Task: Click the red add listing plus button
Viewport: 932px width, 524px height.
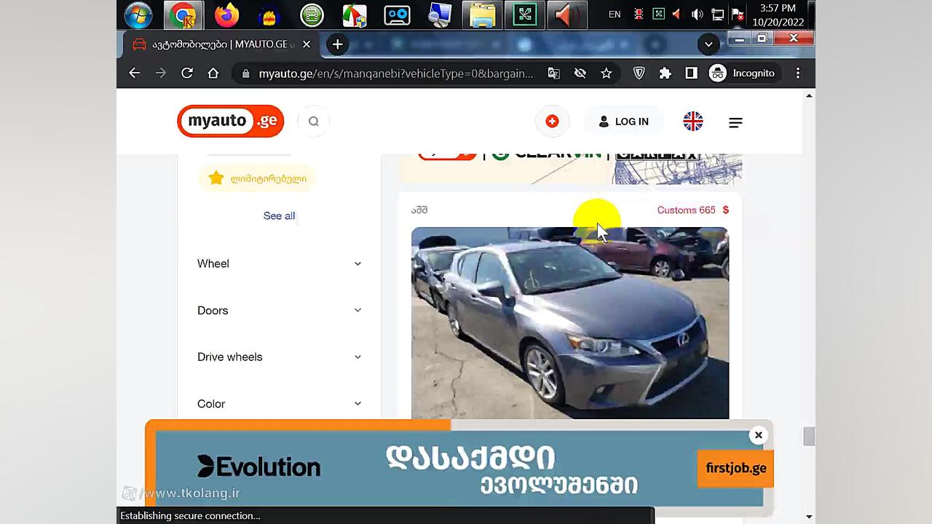Action: point(552,122)
